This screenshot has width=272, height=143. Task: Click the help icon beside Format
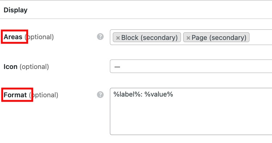point(100,95)
